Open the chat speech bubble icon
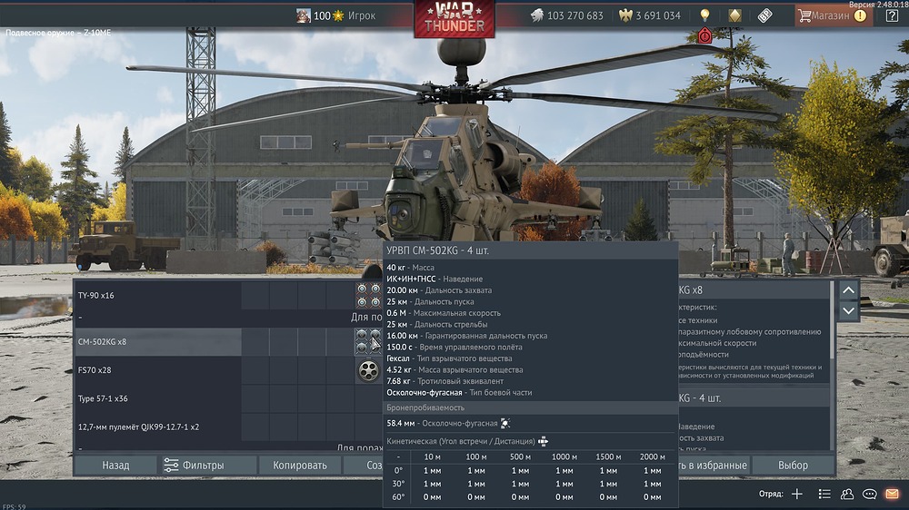 [x=870, y=494]
